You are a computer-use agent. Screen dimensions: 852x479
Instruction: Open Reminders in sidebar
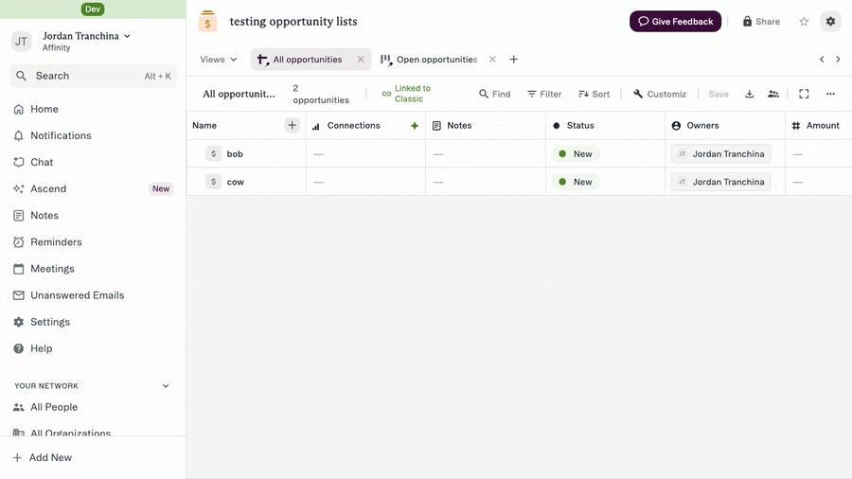[48, 242]
